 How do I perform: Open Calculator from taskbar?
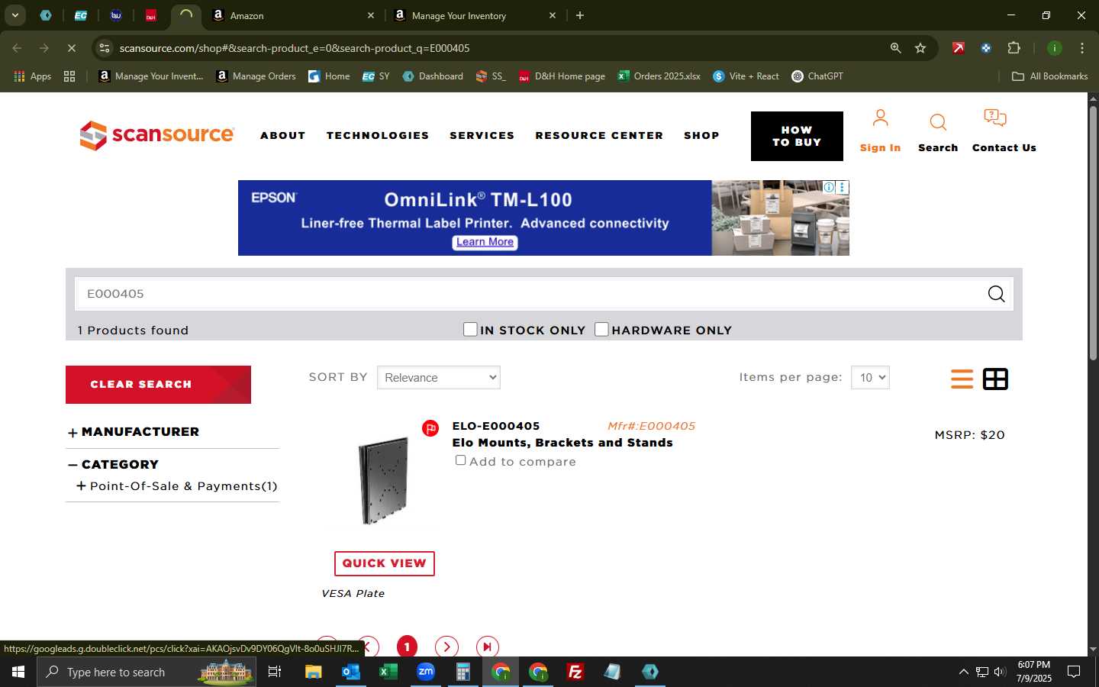tap(462, 672)
